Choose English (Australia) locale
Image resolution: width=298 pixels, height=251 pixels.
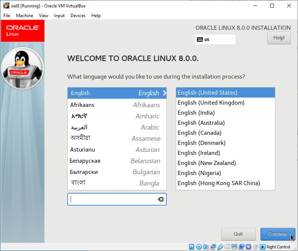point(226,123)
